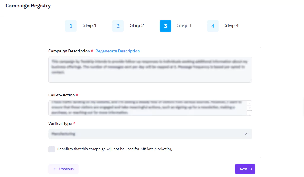Viewport: 304px width, 177px height.
Task: Check the Affiliate Marketing confirmation checkbox
Action: (52, 149)
